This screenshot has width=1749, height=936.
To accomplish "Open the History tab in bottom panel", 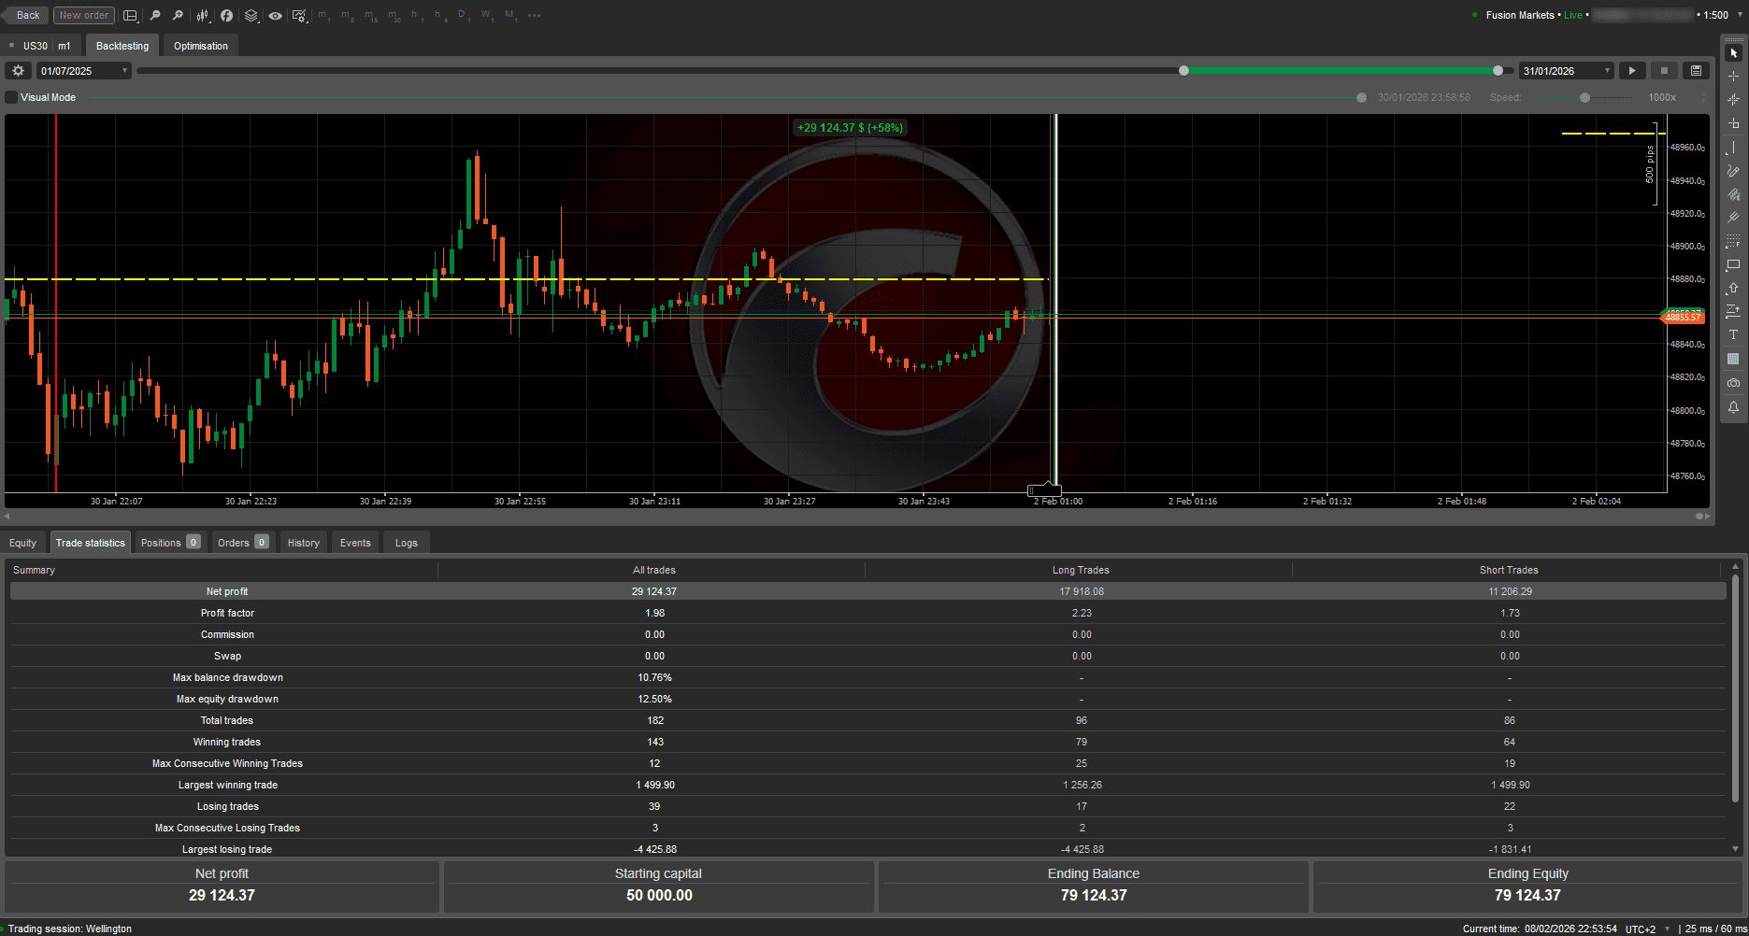I will click(303, 542).
